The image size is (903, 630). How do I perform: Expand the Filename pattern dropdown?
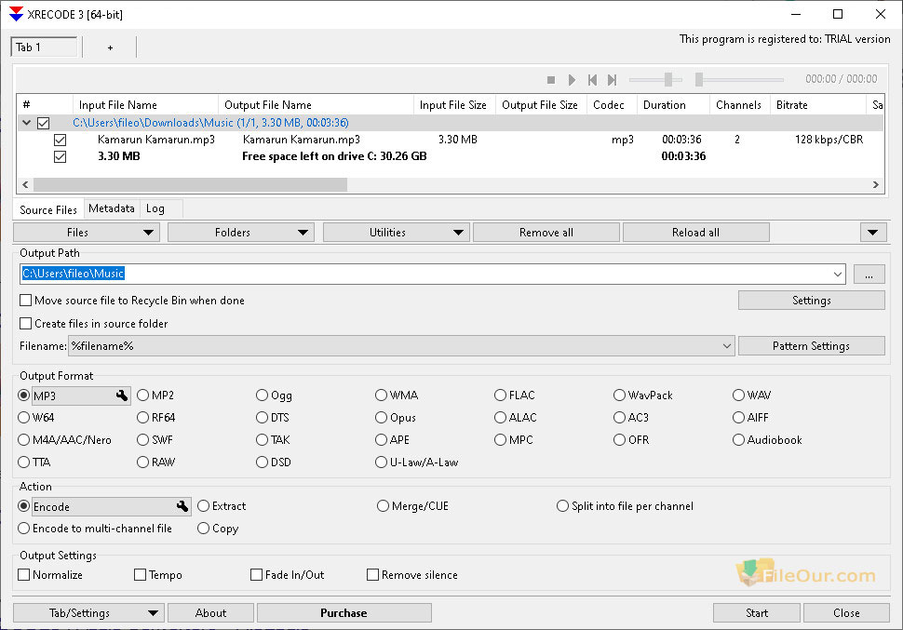pos(727,346)
